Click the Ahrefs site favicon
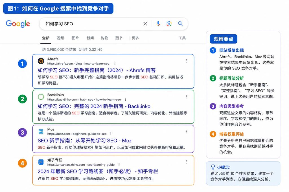This screenshot has height=192, width=289. coord(41,61)
